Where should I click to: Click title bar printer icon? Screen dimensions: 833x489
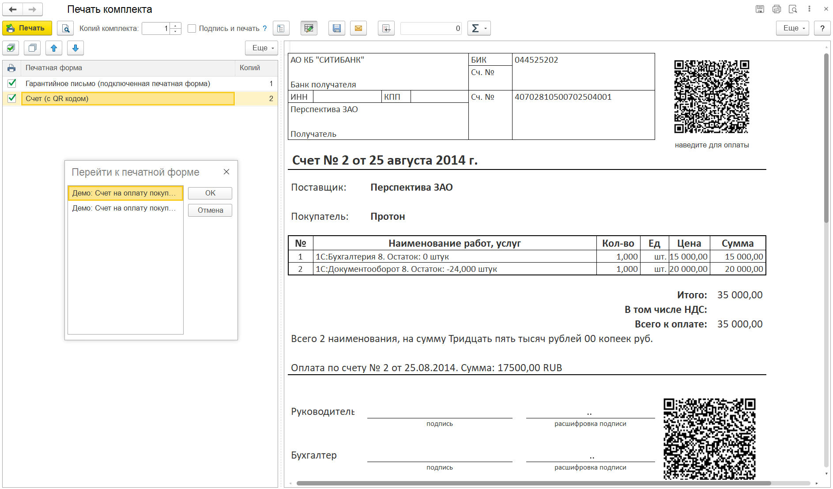pos(776,9)
